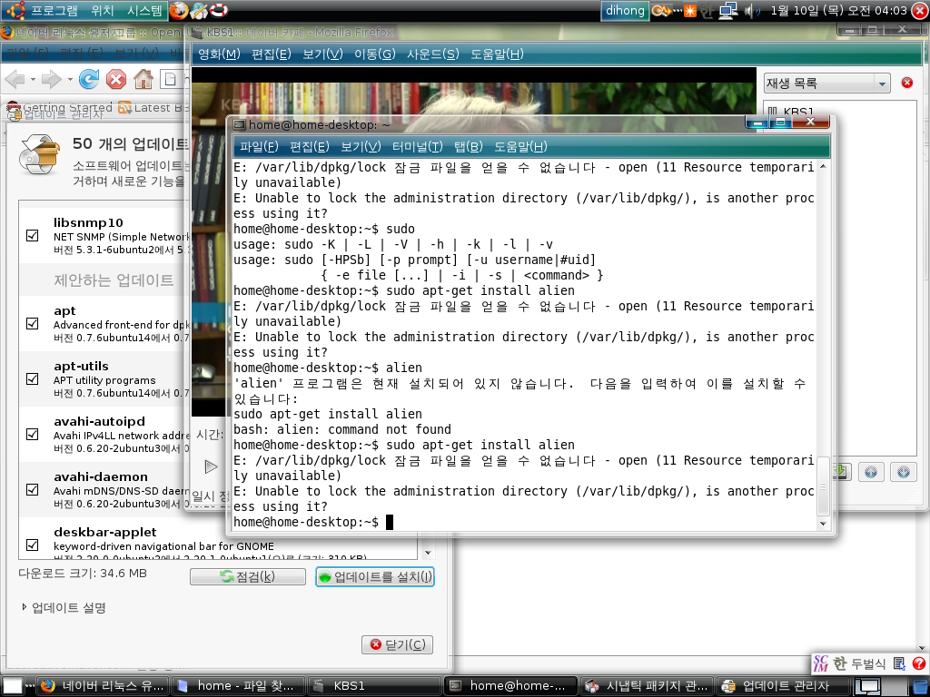Go to Firefox home page icon
Image resolution: width=930 pixels, height=697 pixels.
(x=143, y=78)
